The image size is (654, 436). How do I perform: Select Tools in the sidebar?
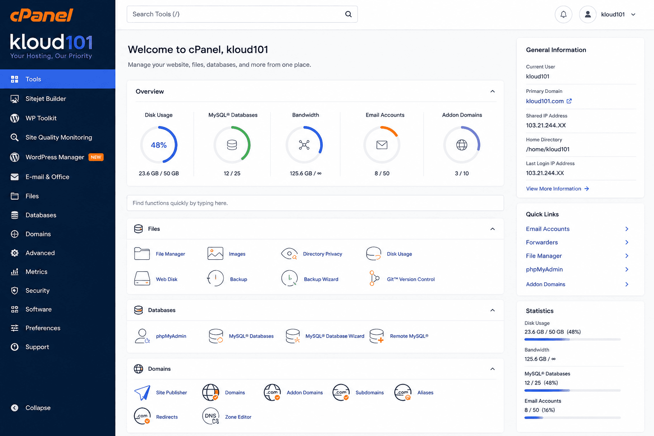point(57,79)
